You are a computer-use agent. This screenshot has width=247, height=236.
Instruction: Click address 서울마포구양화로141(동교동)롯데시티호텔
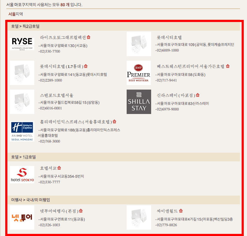[x=73, y=74]
